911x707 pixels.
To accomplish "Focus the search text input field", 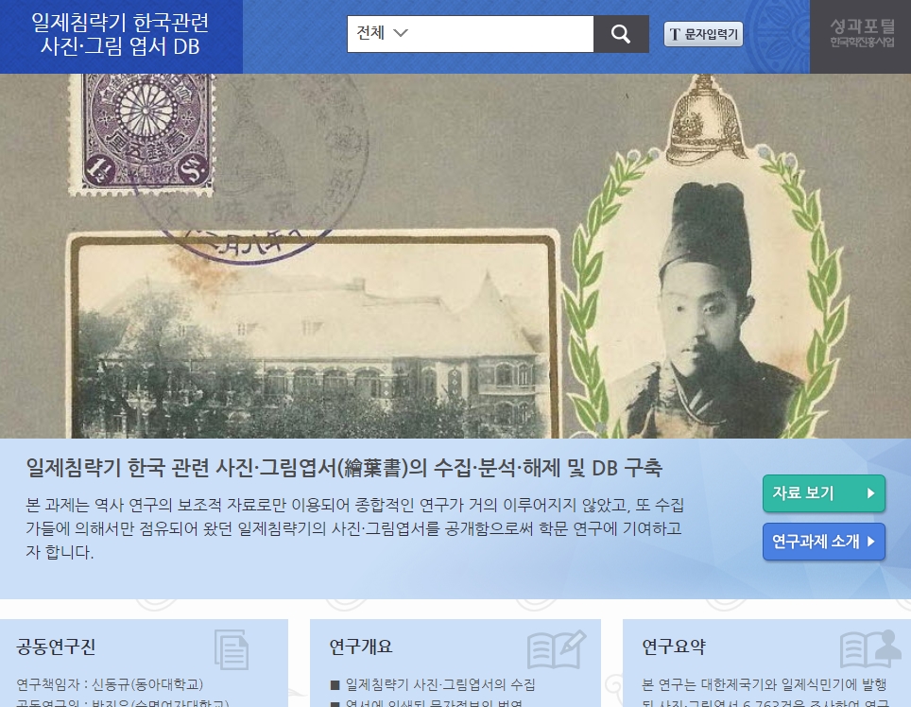I will coord(503,34).
